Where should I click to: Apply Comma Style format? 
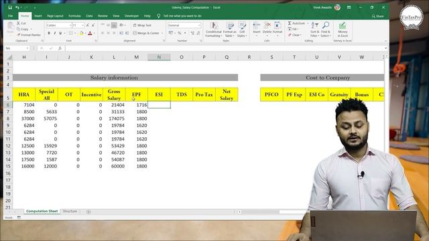point(185,33)
